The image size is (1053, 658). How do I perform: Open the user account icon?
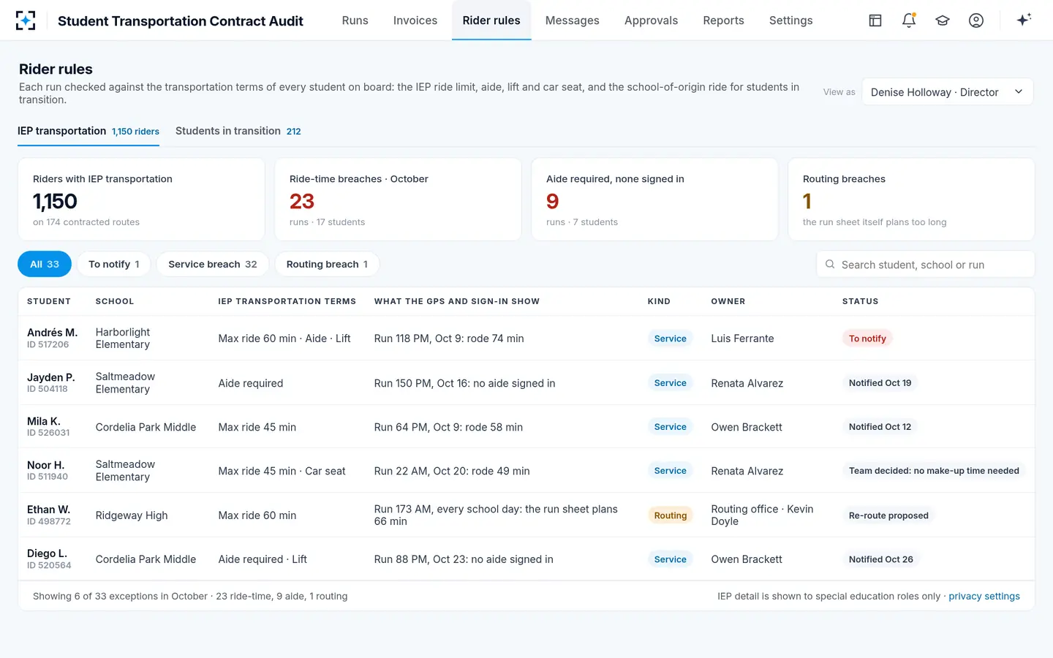click(976, 20)
